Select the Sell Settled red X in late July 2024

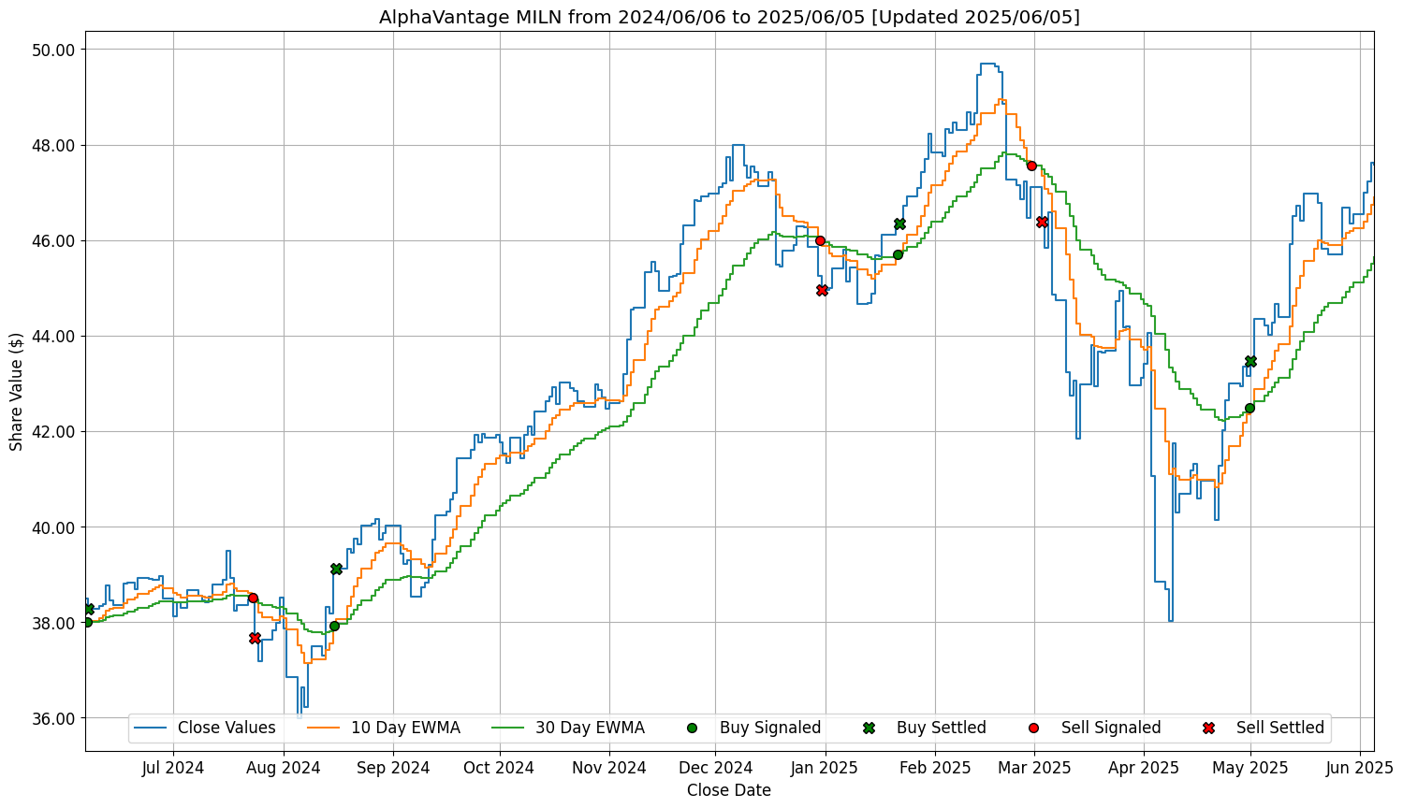[x=255, y=638]
